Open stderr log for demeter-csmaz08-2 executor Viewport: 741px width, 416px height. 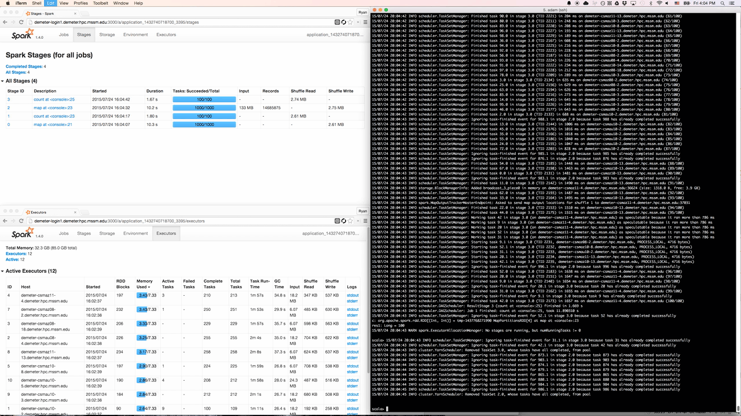coord(353,315)
